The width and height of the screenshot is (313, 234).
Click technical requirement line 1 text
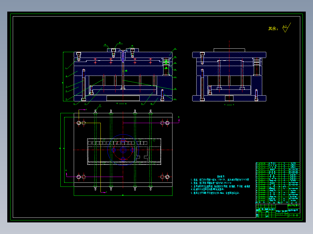[x=220, y=180]
